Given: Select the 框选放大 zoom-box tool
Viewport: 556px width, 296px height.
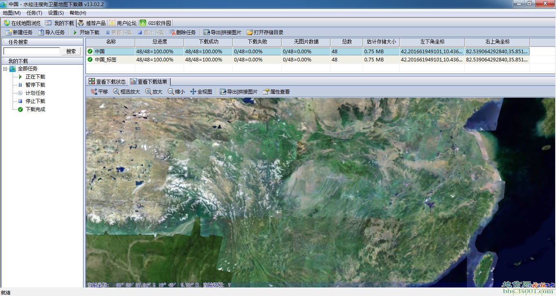Looking at the screenshot, I should [x=127, y=92].
